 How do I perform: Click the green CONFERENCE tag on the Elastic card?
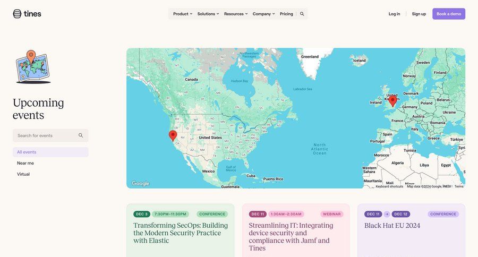tap(212, 214)
